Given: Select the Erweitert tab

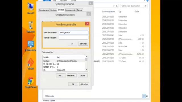Looking at the screenshot, I should click(x=61, y=10).
